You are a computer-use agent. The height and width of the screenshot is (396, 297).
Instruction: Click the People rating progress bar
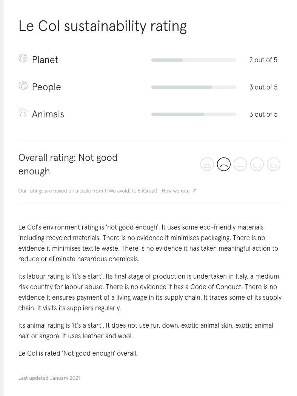coord(194,87)
